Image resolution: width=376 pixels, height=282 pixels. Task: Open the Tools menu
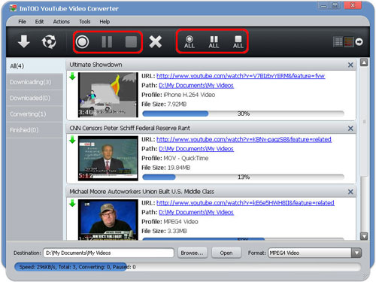tap(85, 22)
